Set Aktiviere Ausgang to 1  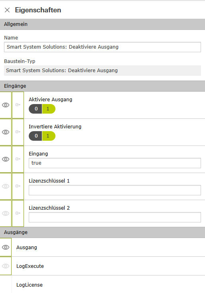pos(49,109)
